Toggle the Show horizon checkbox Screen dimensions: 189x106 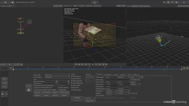click(71, 79)
